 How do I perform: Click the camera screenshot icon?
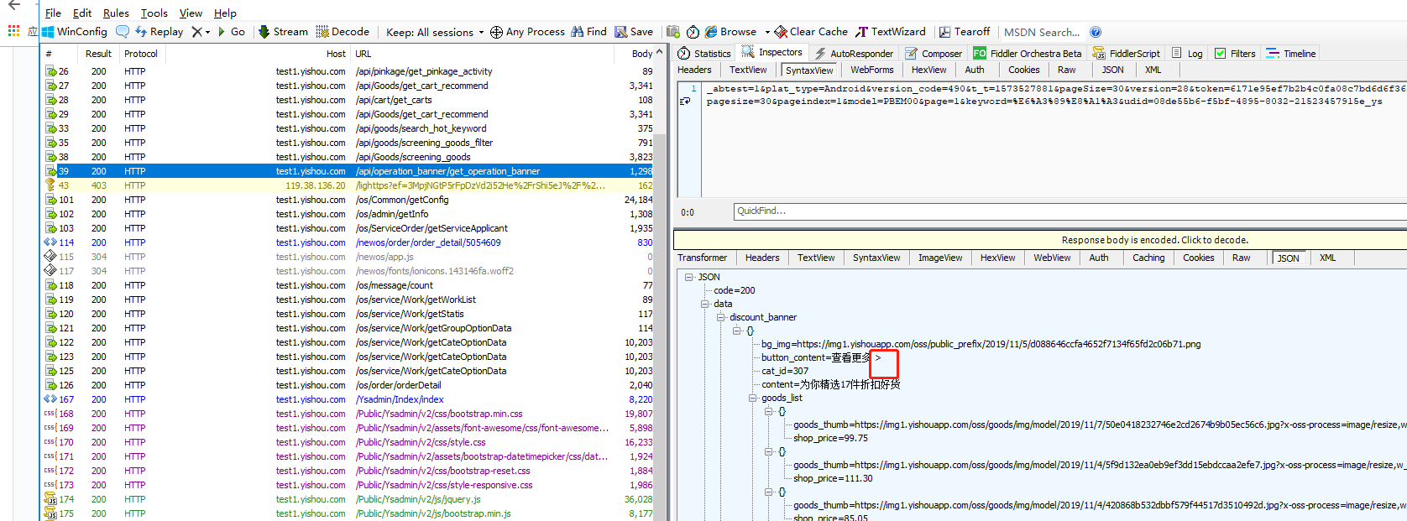point(673,32)
